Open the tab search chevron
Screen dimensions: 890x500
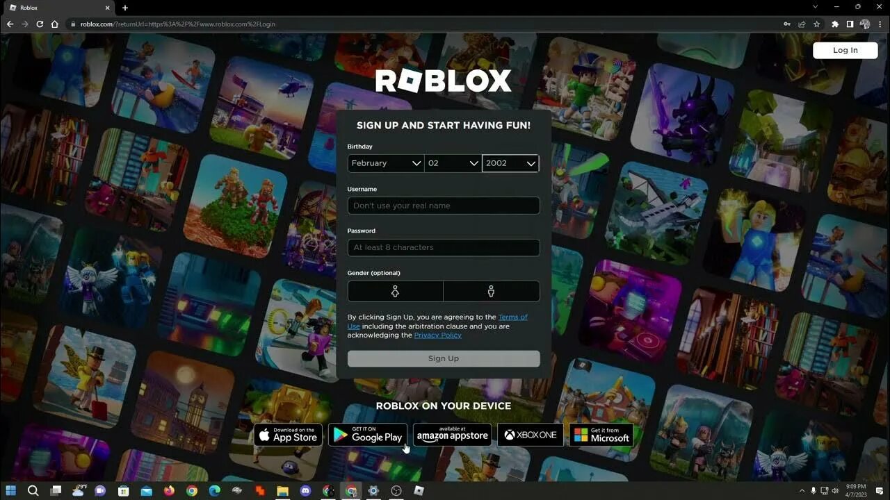click(816, 7)
